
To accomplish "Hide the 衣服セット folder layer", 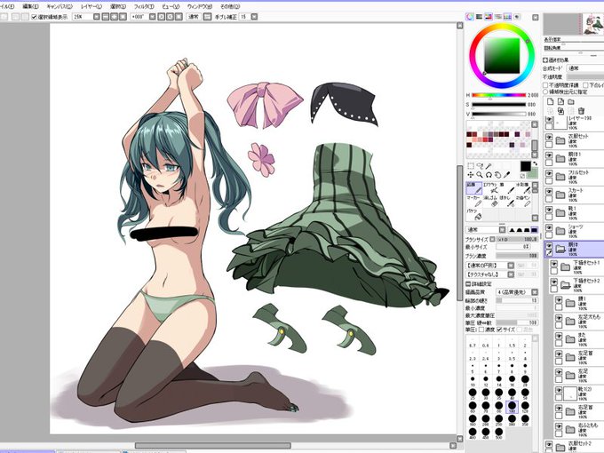I will [x=549, y=137].
